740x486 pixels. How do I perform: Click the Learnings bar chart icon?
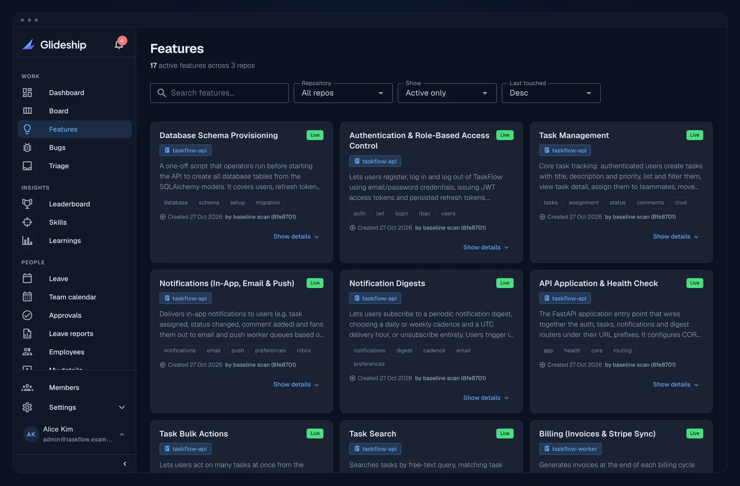point(27,241)
